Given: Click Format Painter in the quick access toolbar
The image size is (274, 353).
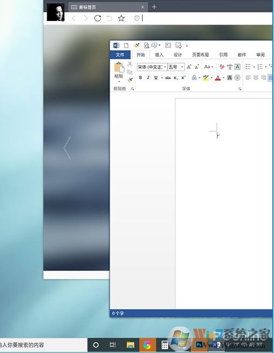Looking at the screenshot, I should [137, 45].
